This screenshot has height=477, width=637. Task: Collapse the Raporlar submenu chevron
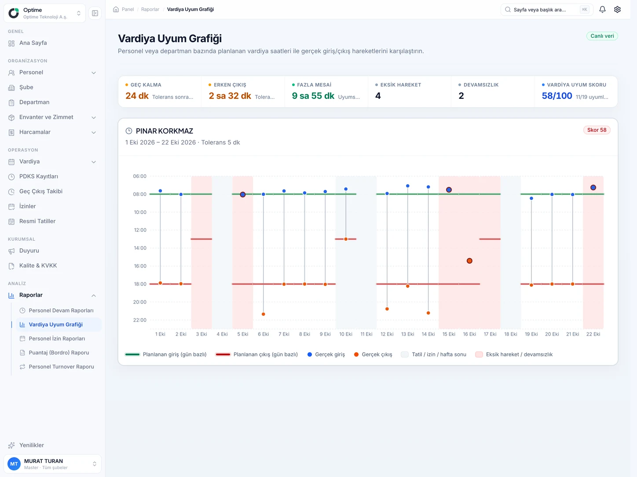click(x=94, y=295)
